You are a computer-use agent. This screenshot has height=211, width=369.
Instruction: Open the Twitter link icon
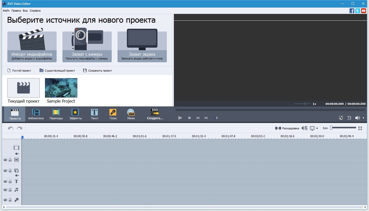[358, 11]
